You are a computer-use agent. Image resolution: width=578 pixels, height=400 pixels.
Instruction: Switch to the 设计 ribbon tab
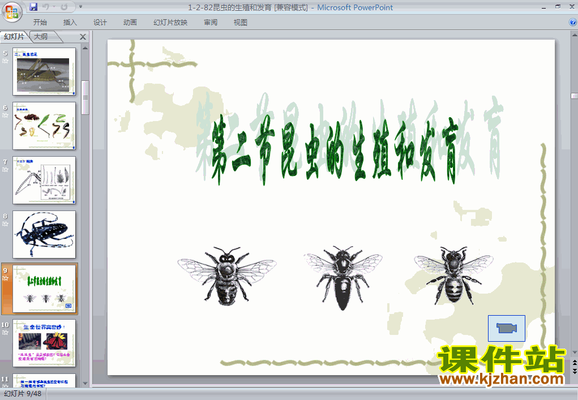pos(100,23)
